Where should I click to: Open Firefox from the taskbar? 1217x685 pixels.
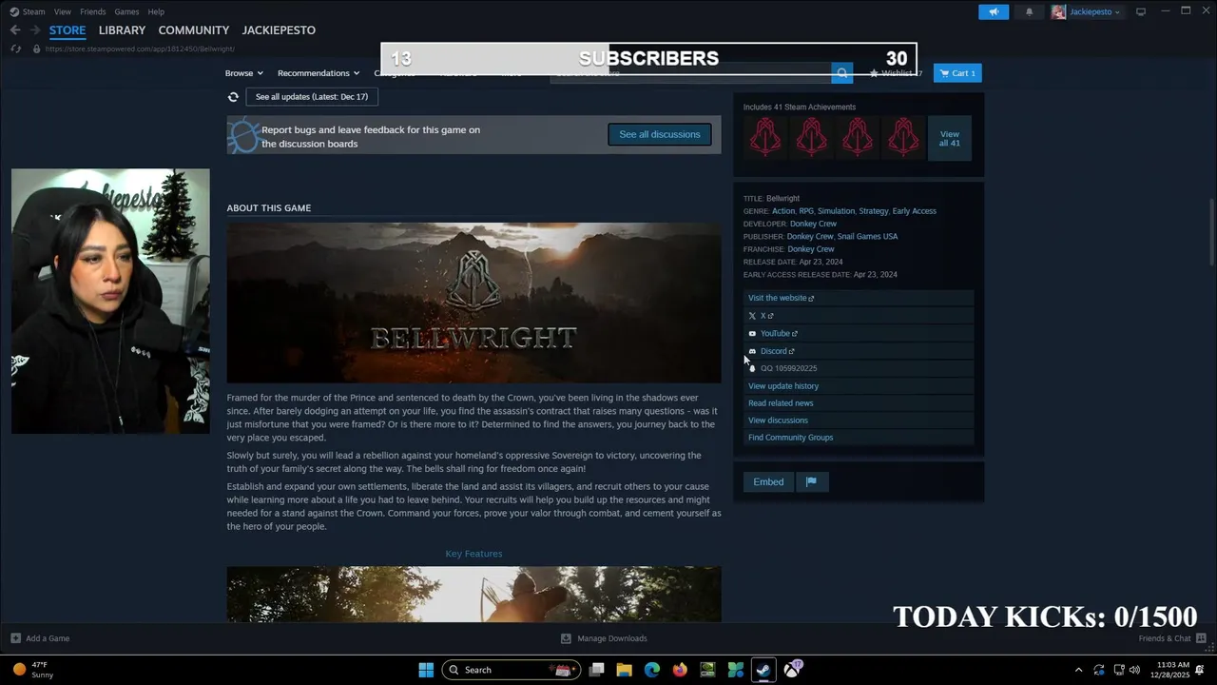pos(679,670)
